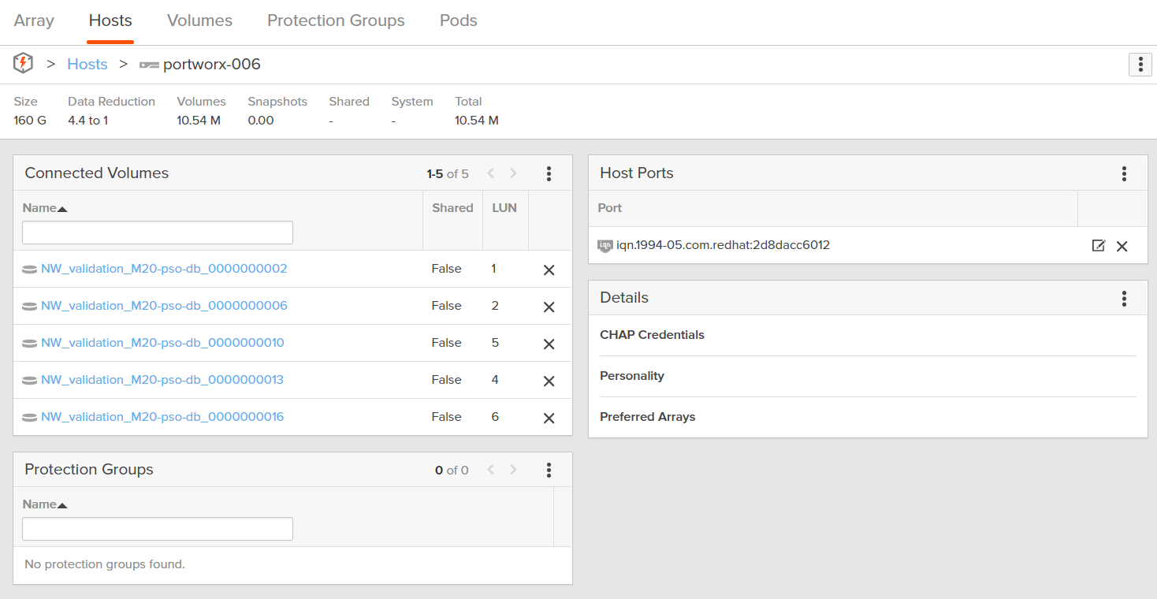The image size is (1157, 599).
Task: Switch to the Protection Groups tab
Action: [x=336, y=21]
